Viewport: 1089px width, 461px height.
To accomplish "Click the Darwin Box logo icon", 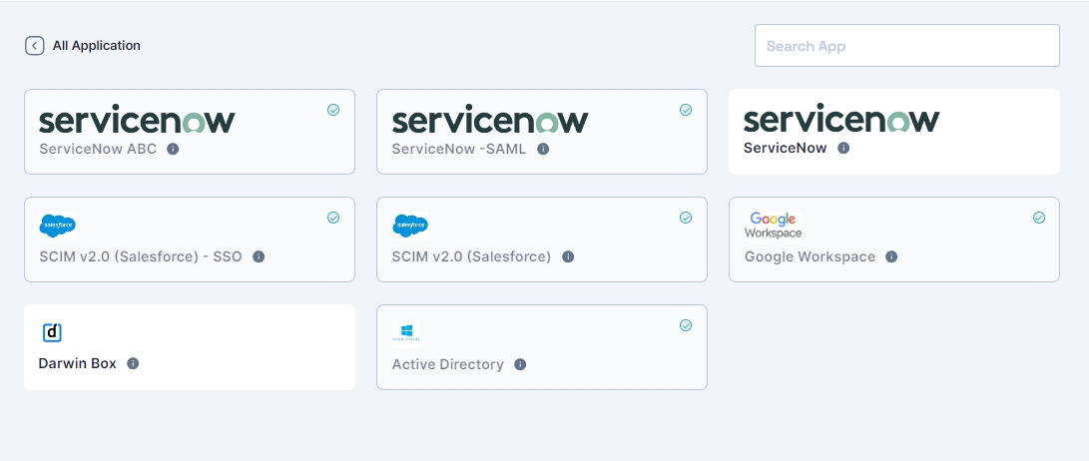I will tap(53, 332).
